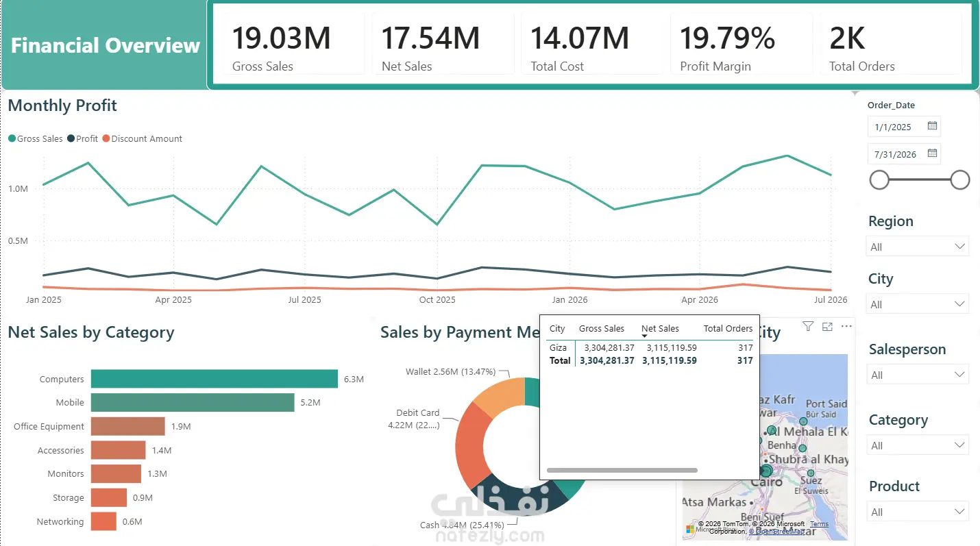Click the Cairo bubble on the map
Image resolution: width=980 pixels, height=546 pixels.
pos(767,471)
